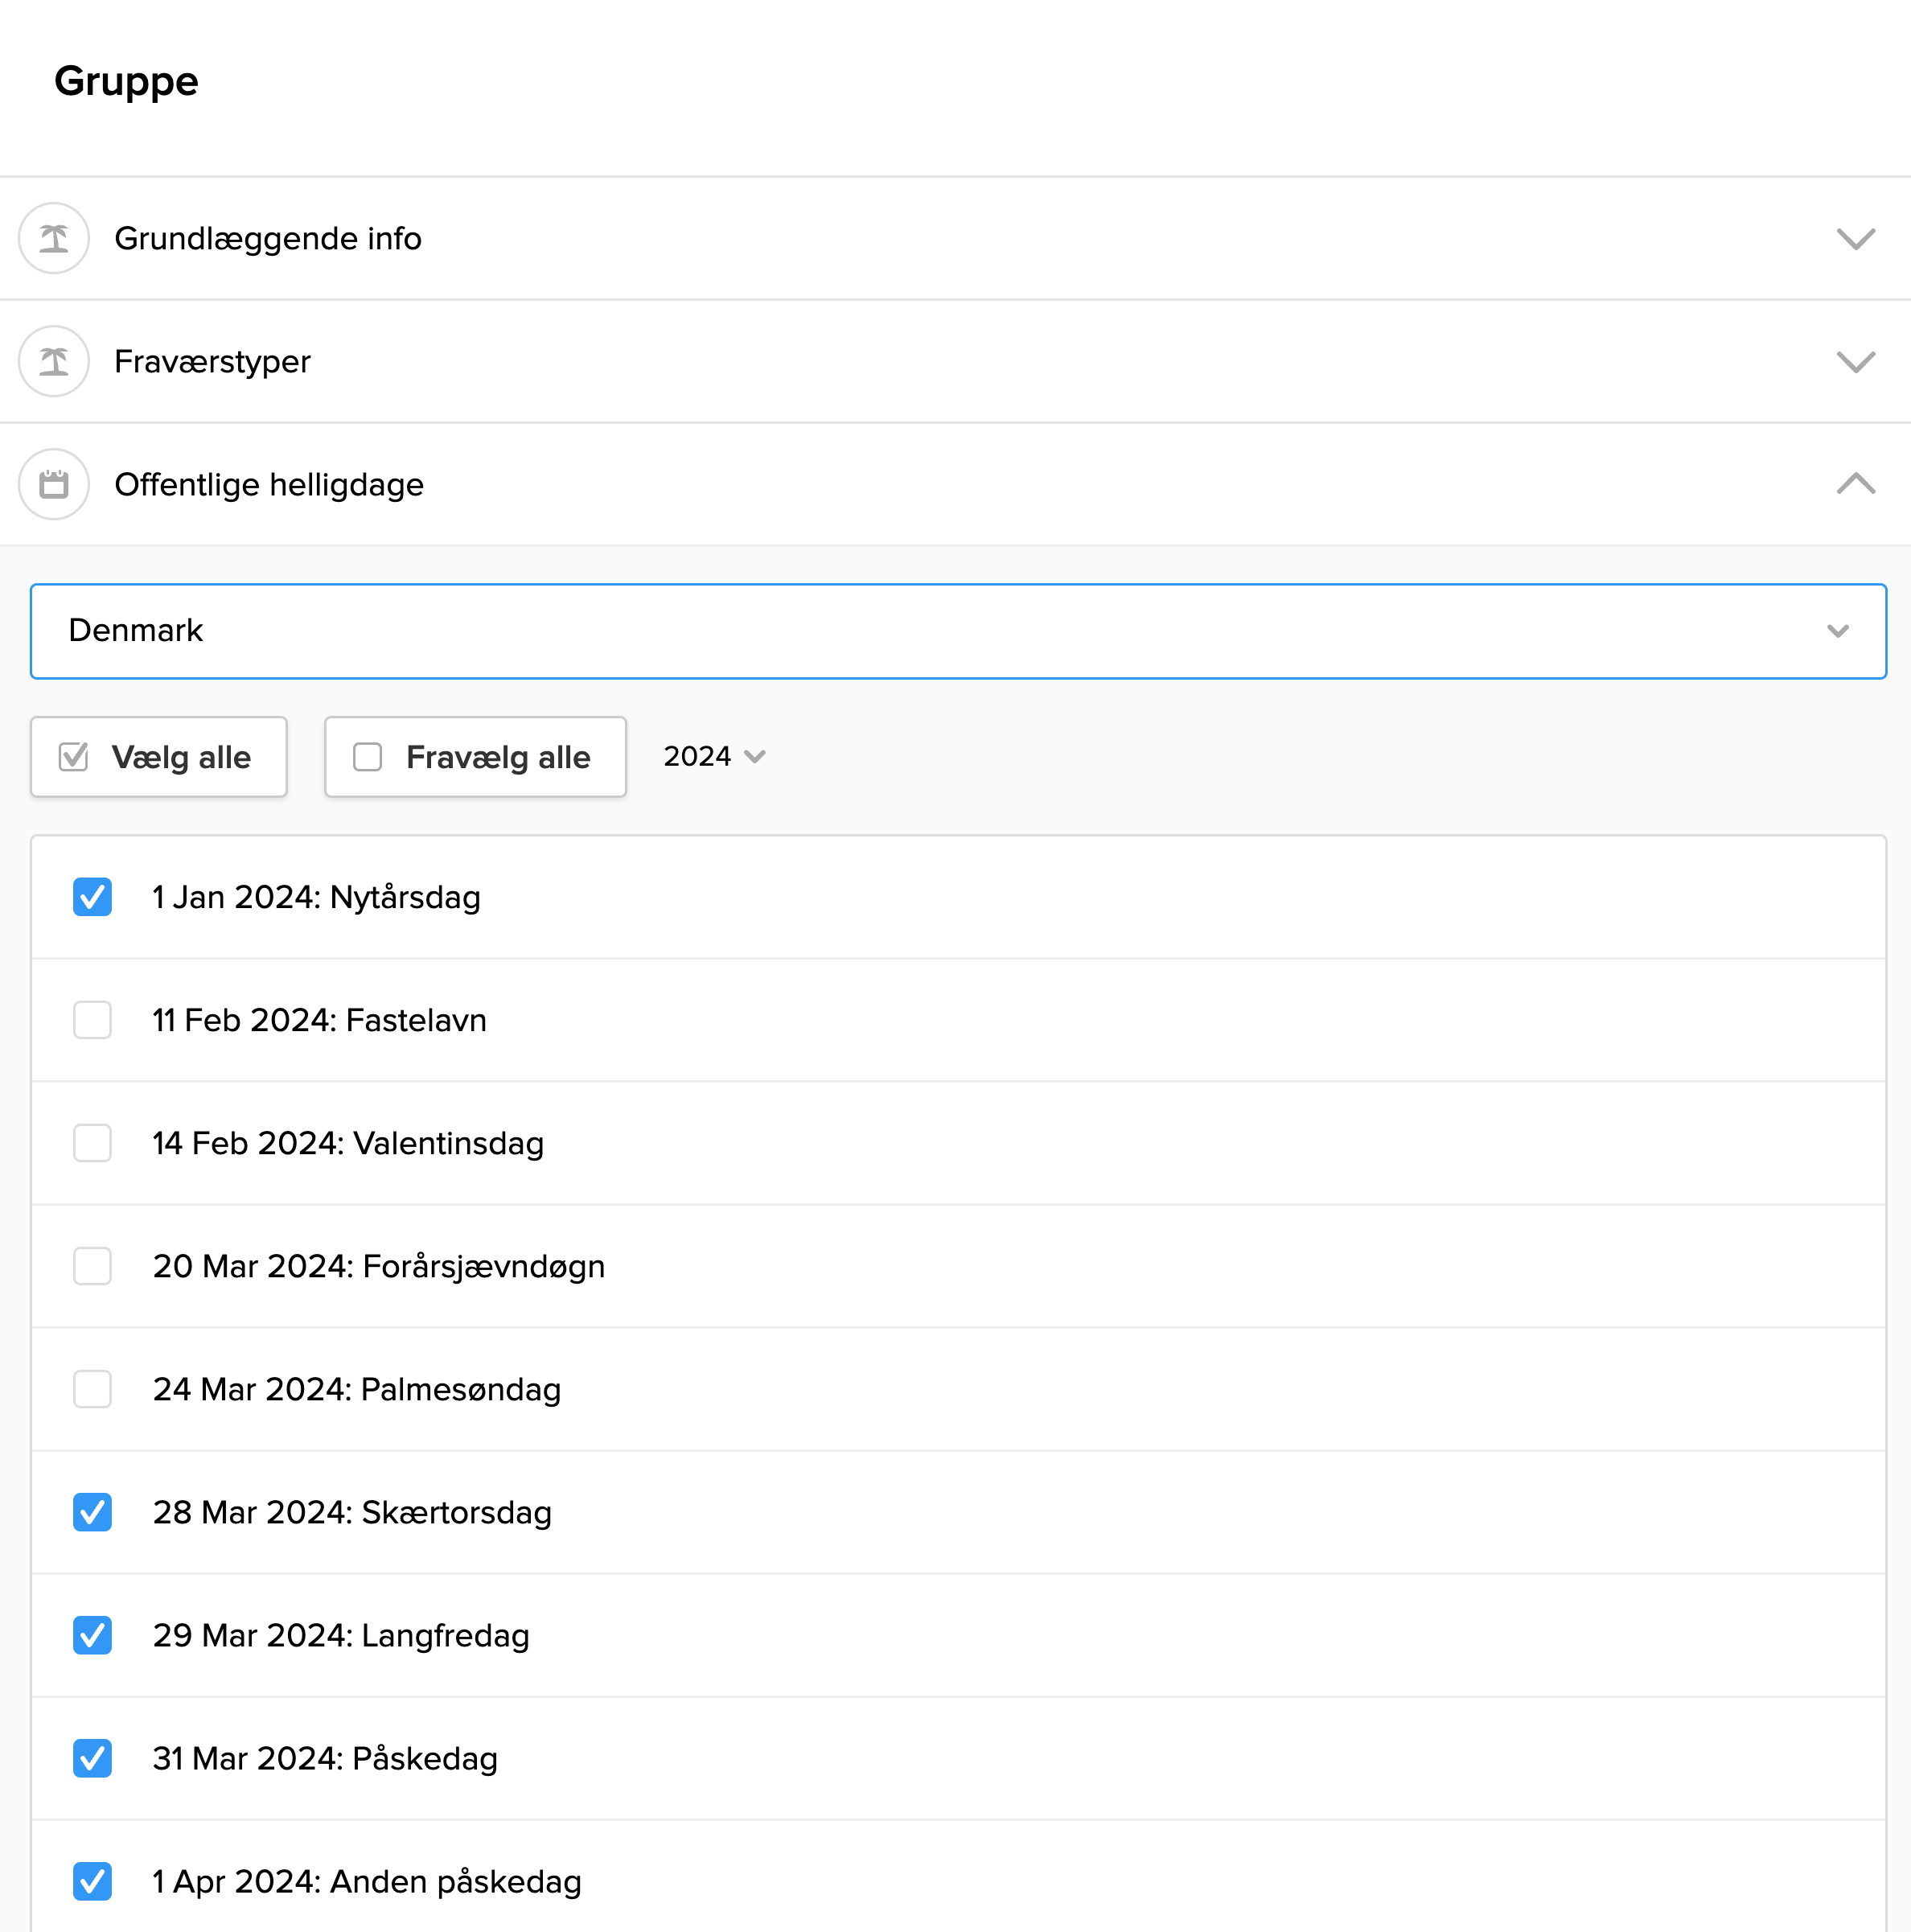Disable the 31 Mar 2024 Påskedag checkbox
This screenshot has height=1932, width=1911.
click(x=92, y=1758)
